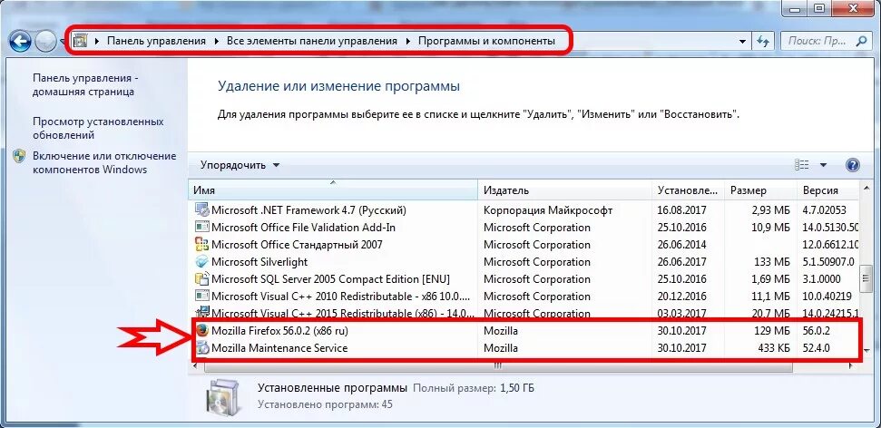This screenshot has width=881, height=428.
Task: Click Программы и компоненты breadcrumb
Action: [486, 41]
